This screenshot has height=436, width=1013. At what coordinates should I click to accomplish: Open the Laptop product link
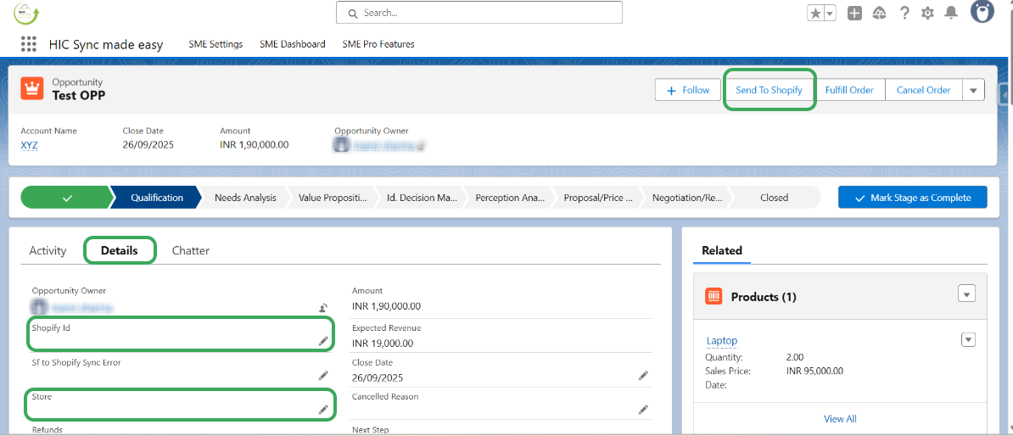(x=722, y=340)
